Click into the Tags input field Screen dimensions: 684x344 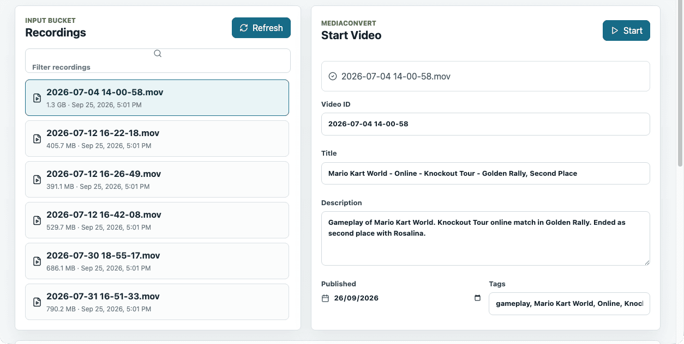coord(569,304)
